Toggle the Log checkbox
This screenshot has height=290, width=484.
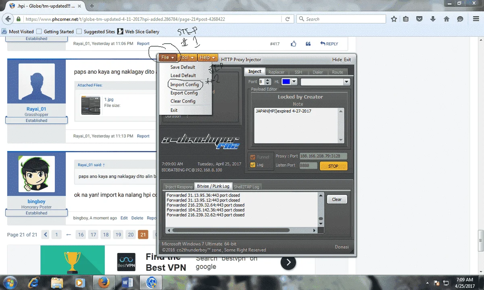pos(253,165)
